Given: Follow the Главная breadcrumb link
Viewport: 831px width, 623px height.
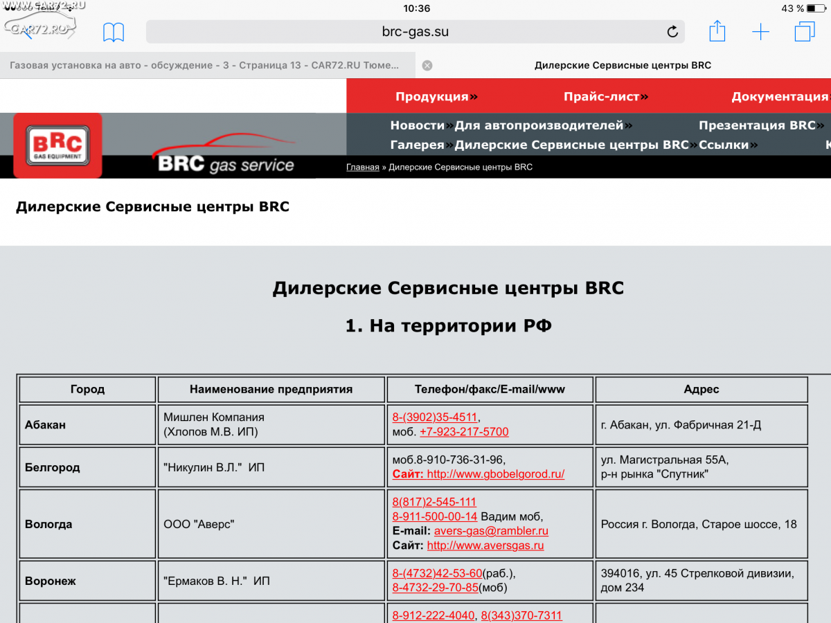Looking at the screenshot, I should pos(363,167).
